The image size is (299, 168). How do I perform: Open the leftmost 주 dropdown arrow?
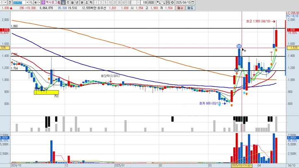[x=5, y=2]
